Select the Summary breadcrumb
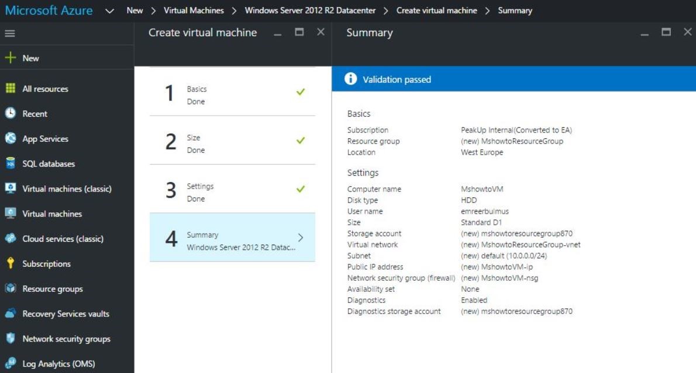This screenshot has height=373, width=696. click(515, 10)
